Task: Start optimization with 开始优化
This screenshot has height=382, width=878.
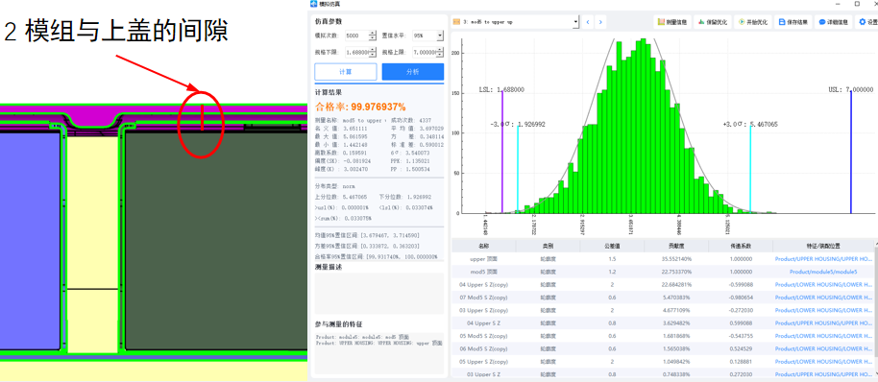Action: [752, 22]
